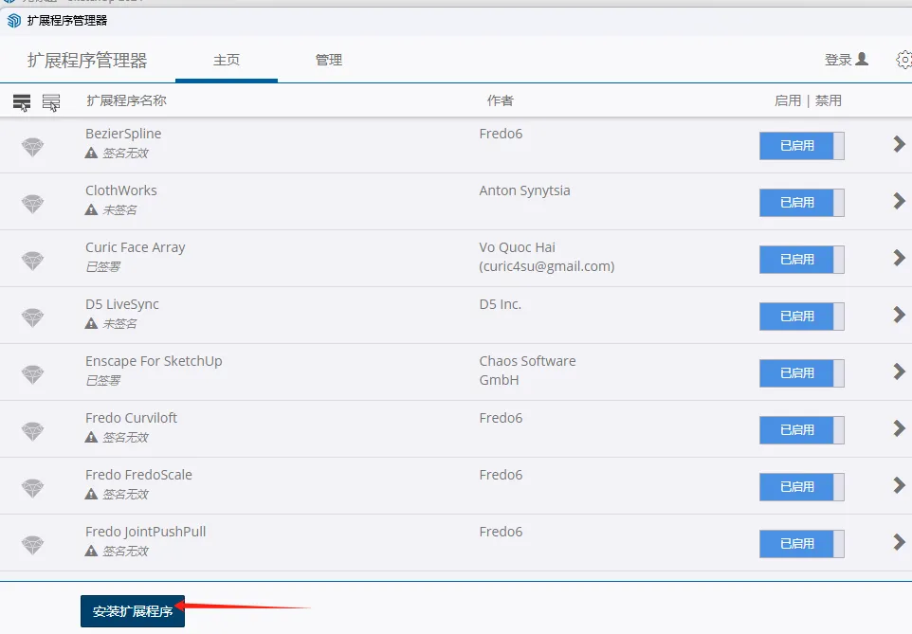The height and width of the screenshot is (634, 912).
Task: Click the Enscape For SketchUp gem icon
Action: click(x=32, y=373)
